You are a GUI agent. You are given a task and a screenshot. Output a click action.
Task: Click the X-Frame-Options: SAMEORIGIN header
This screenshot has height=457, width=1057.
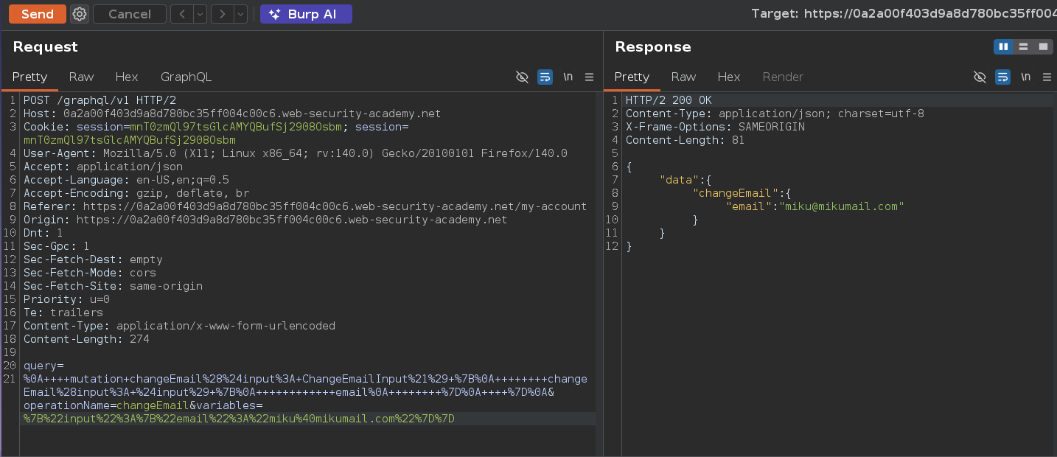tap(715, 127)
